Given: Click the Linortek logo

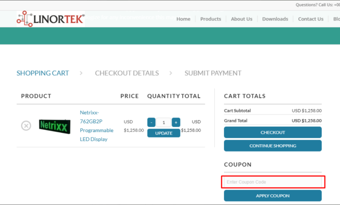Looking at the screenshot, I should (x=51, y=19).
